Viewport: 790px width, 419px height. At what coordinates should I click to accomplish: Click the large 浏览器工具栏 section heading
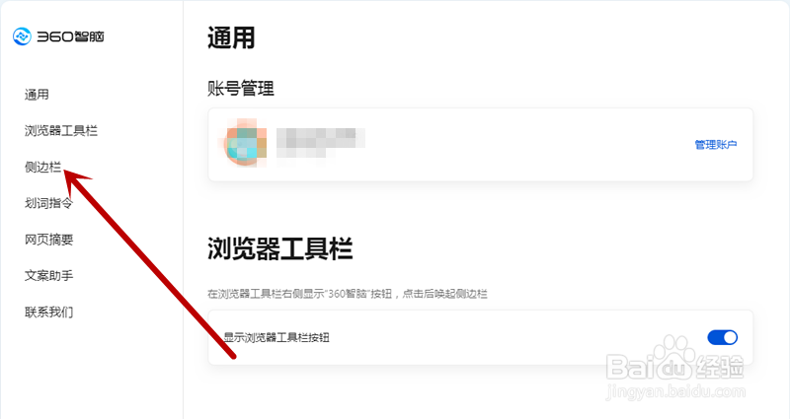tap(280, 248)
